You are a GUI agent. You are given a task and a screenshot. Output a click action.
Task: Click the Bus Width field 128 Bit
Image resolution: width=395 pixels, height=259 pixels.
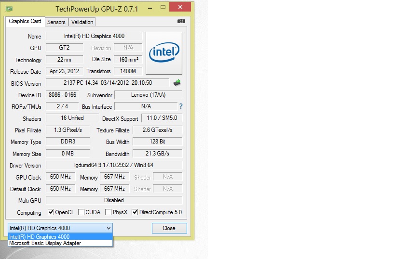157,142
